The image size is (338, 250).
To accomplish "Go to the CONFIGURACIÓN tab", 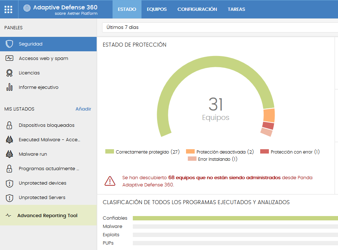I will [x=197, y=9].
